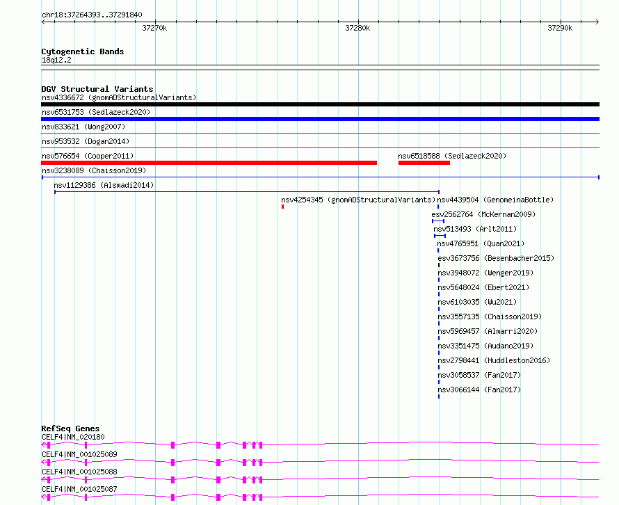Open variant nsv6518588 (Sedlazeck2020) label
The width and height of the screenshot is (619, 505).
452,156
